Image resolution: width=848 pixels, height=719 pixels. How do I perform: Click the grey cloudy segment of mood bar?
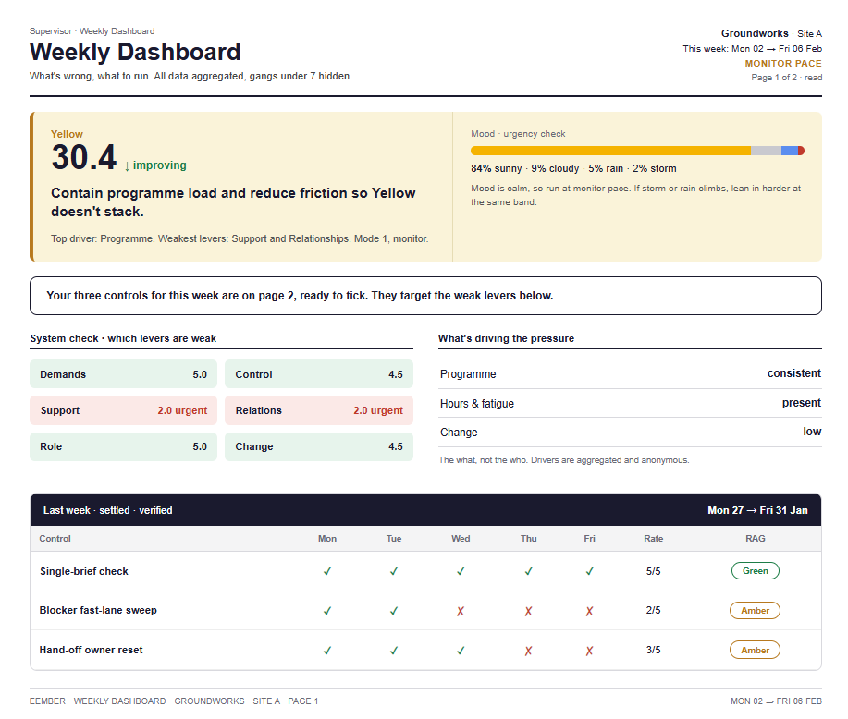(766, 151)
